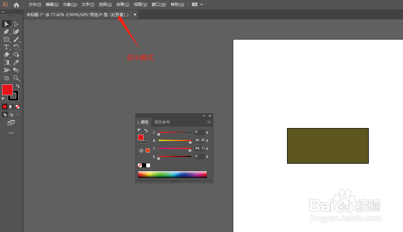Select the Zoom magnifier tool
This screenshot has height=232, width=403.
coord(16,78)
